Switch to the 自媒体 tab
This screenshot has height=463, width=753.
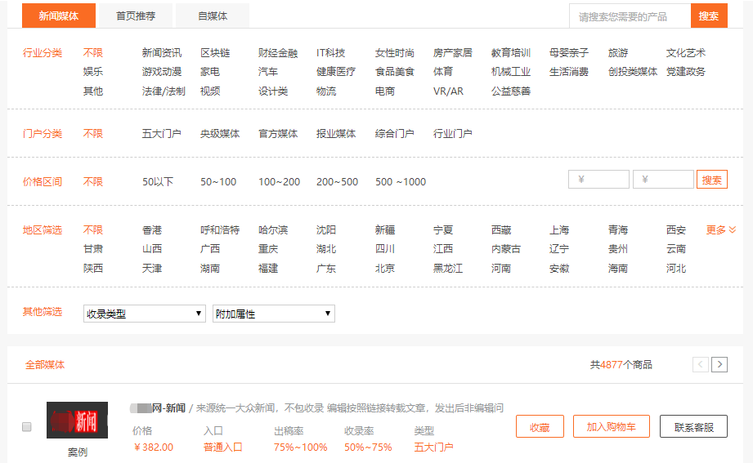(x=213, y=16)
